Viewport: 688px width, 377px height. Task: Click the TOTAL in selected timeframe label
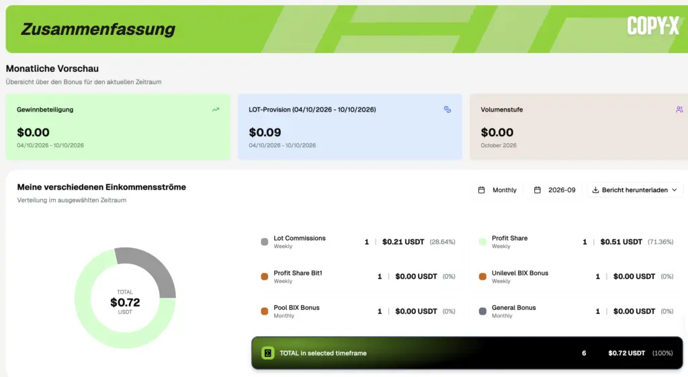[323, 353]
